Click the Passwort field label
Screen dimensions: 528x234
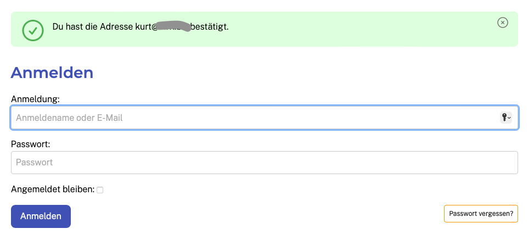(30, 144)
